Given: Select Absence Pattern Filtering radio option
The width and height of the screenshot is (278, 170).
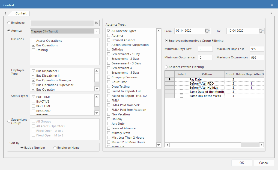Looking at the screenshot, I should pyautogui.click(x=166, y=67).
